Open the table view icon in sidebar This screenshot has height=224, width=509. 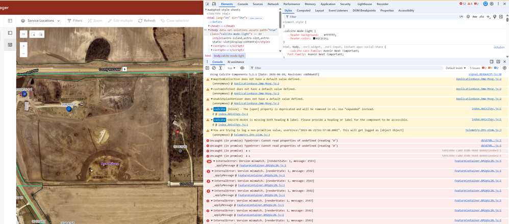10,20
